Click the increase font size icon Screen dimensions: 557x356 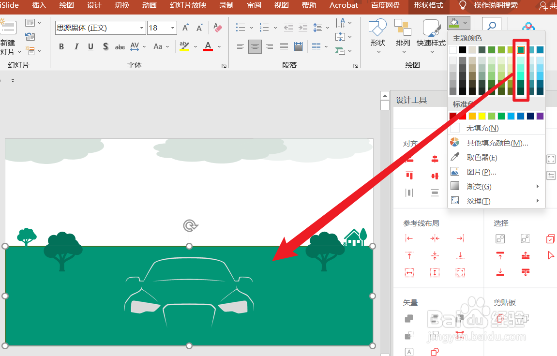[185, 28]
